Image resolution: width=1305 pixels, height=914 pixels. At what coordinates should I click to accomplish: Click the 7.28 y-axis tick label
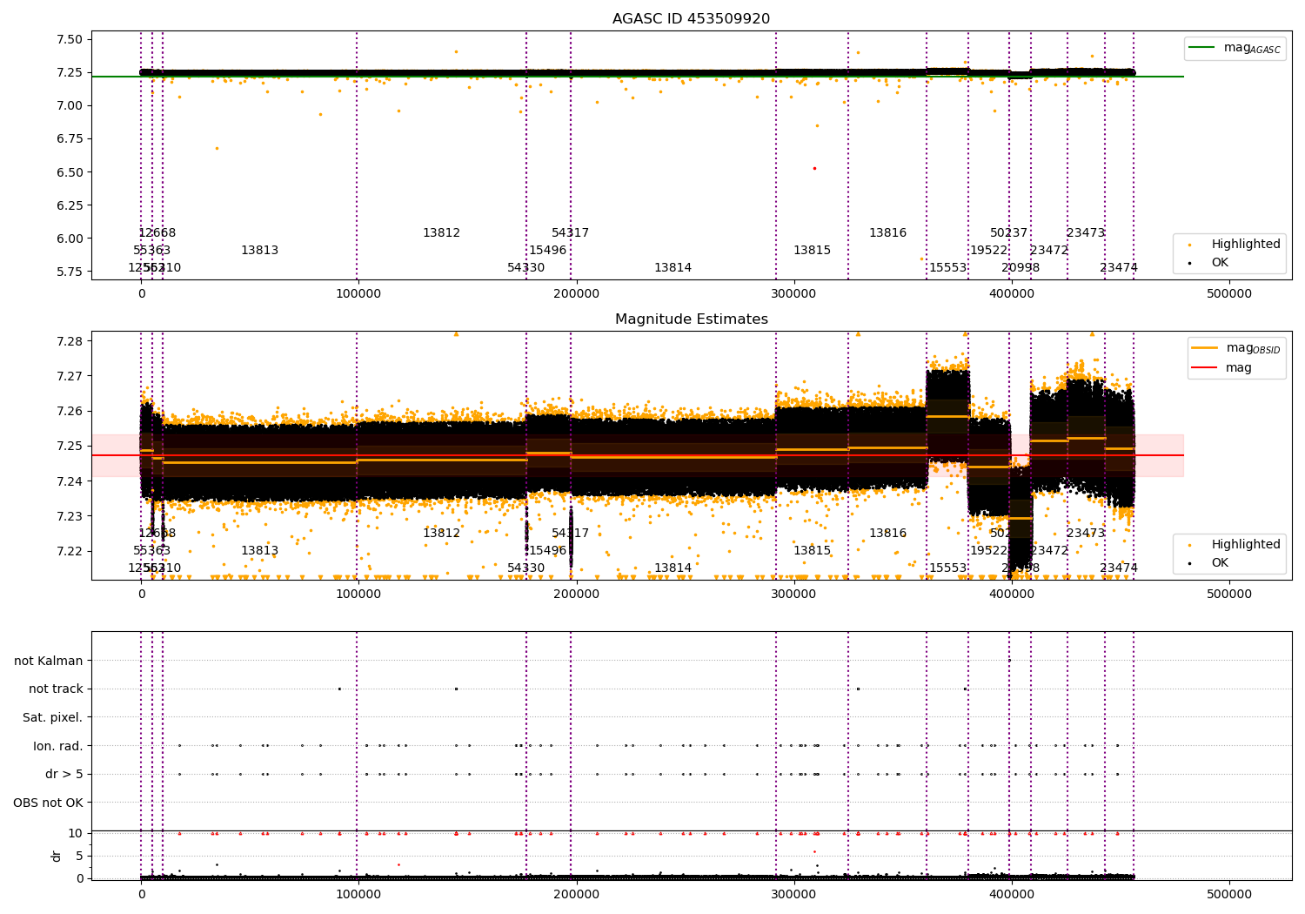point(69,341)
